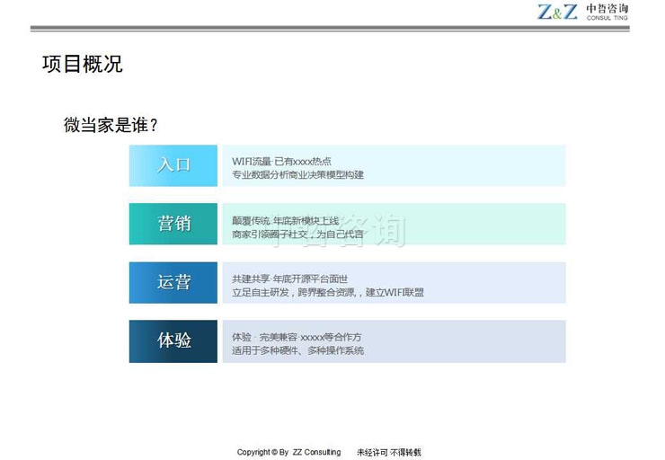This screenshot has width=665, height=460.
Task: Click the '颠覆传统 年底新模块上线' text line
Action: [x=285, y=220]
